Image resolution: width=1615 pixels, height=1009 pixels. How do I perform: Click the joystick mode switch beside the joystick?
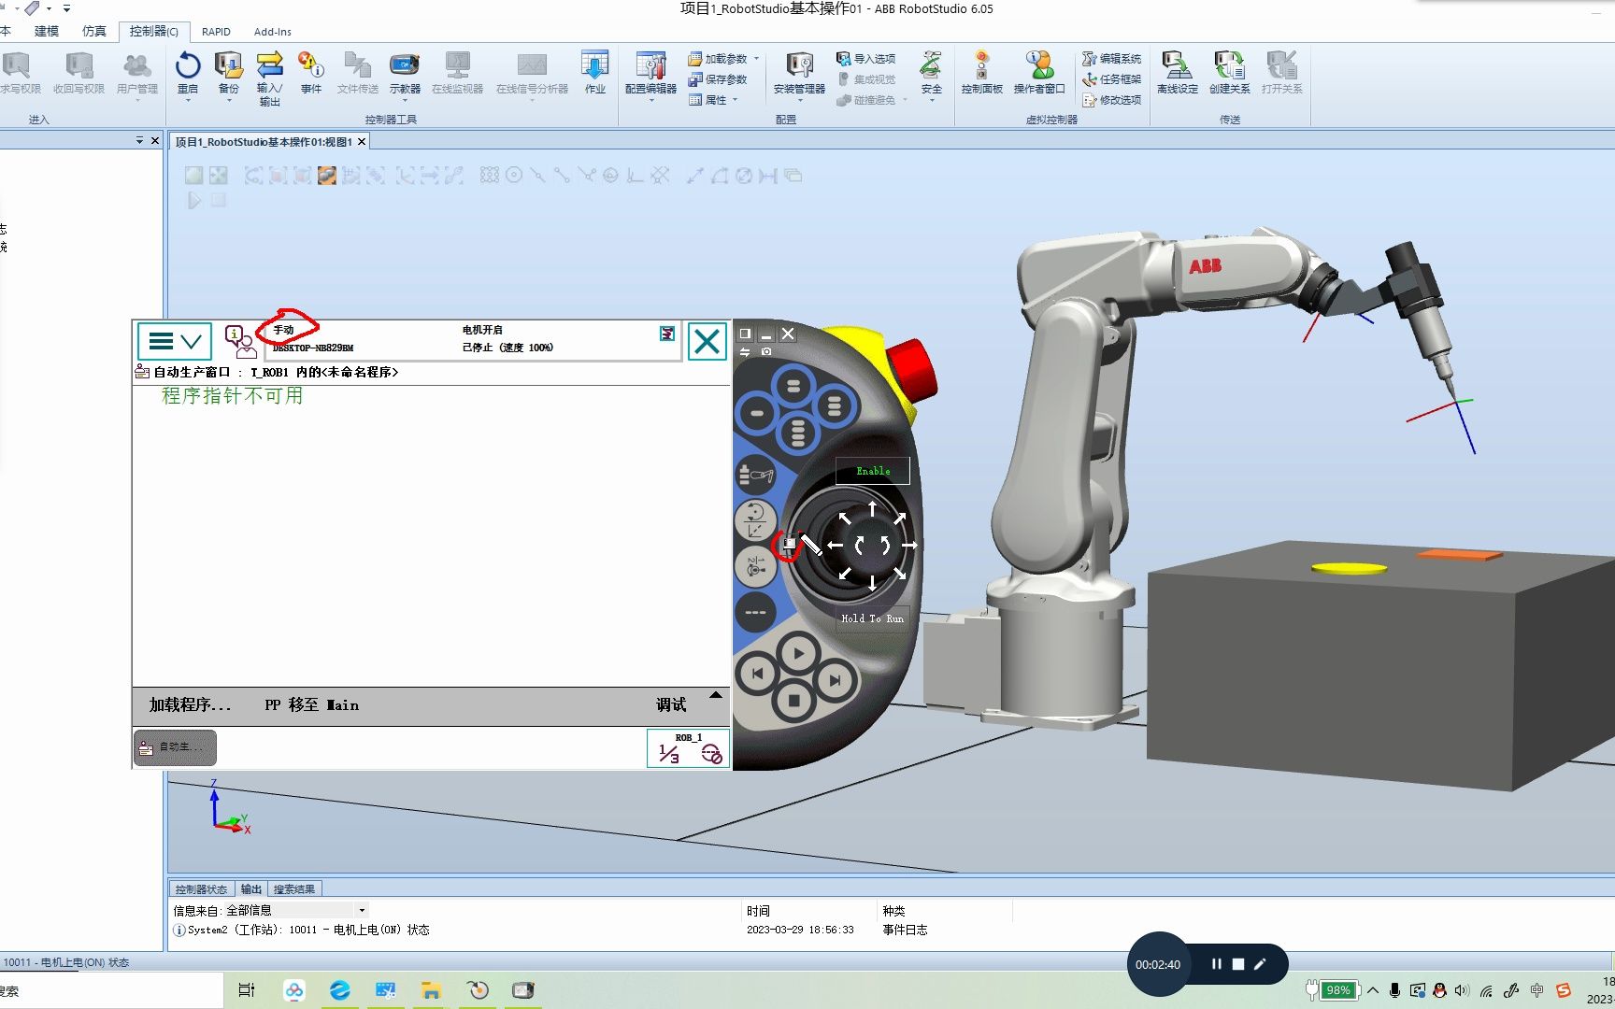point(790,545)
